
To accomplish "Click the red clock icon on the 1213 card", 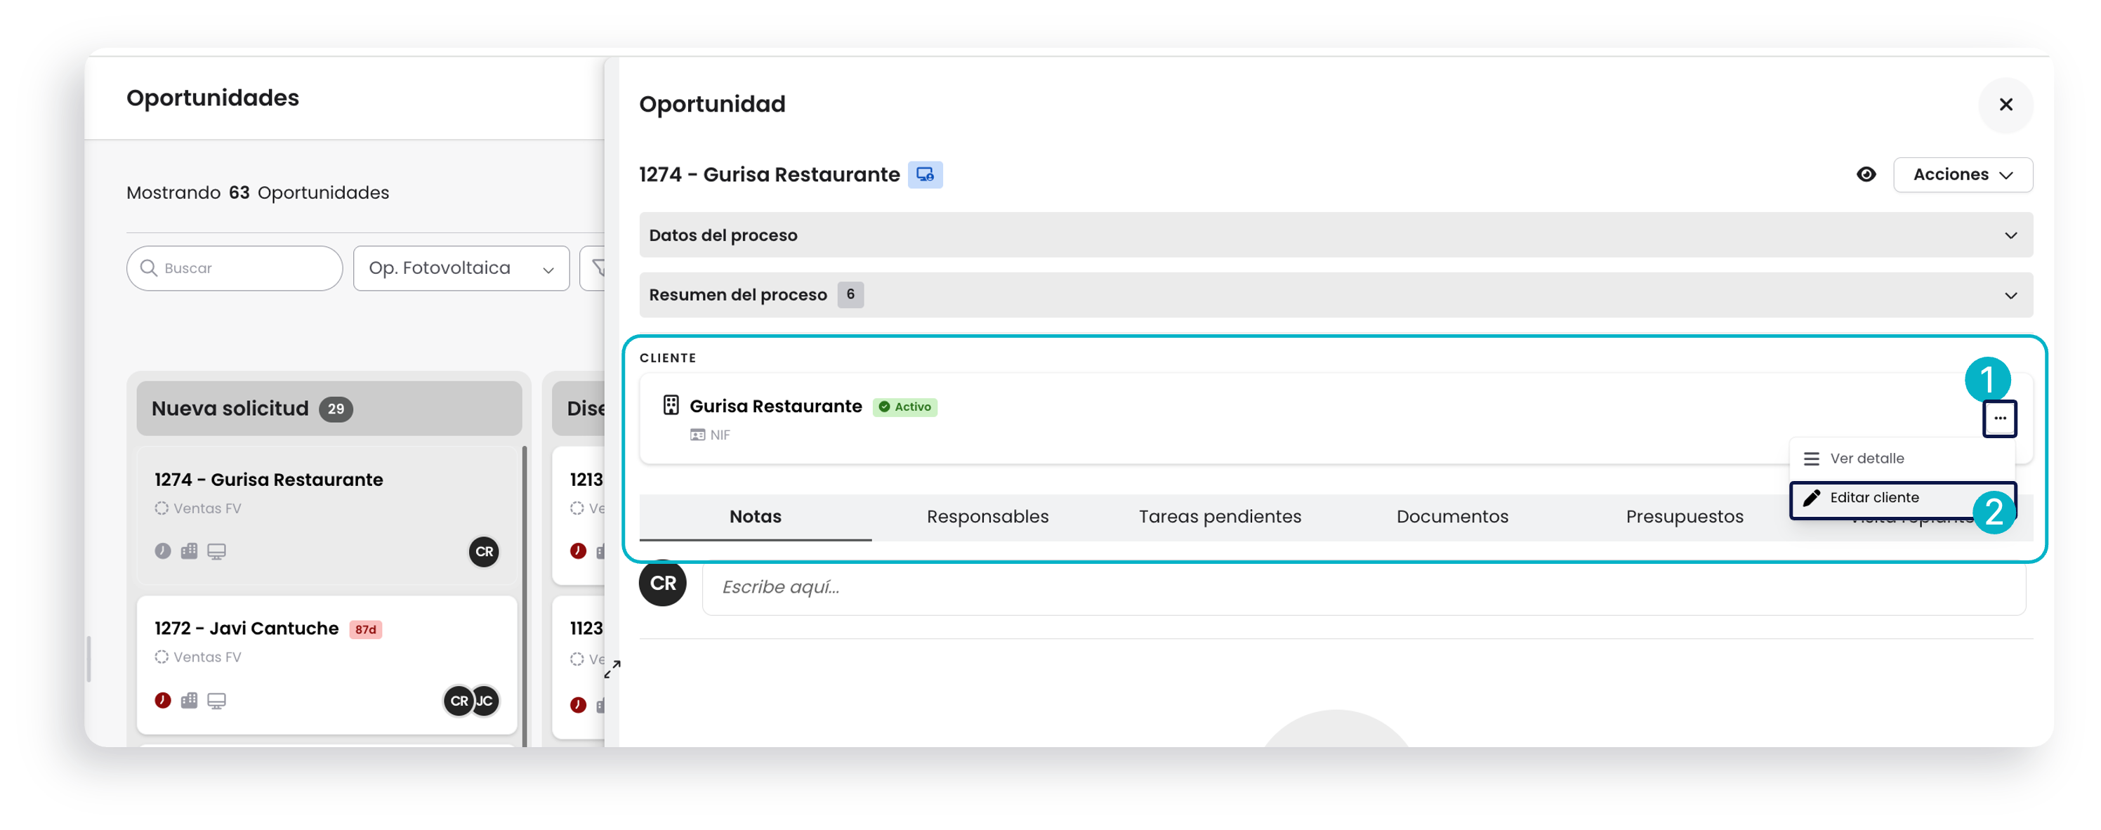I will pyautogui.click(x=577, y=551).
